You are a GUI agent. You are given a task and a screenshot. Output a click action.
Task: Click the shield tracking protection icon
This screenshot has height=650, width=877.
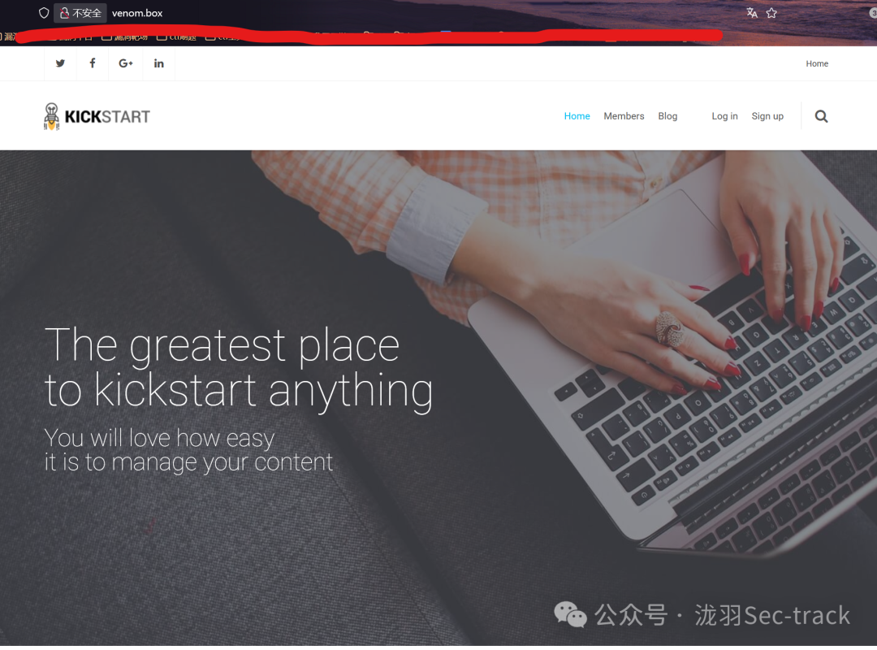point(44,13)
